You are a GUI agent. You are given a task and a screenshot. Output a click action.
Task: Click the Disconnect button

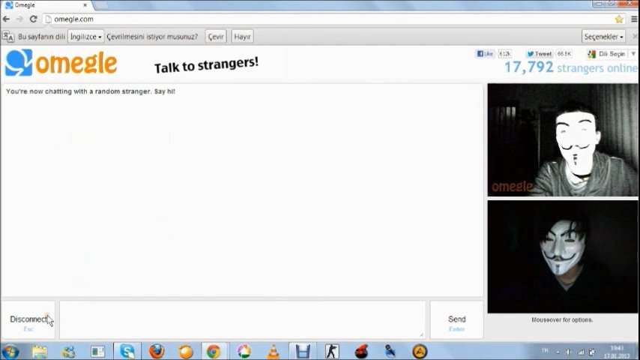click(28, 320)
